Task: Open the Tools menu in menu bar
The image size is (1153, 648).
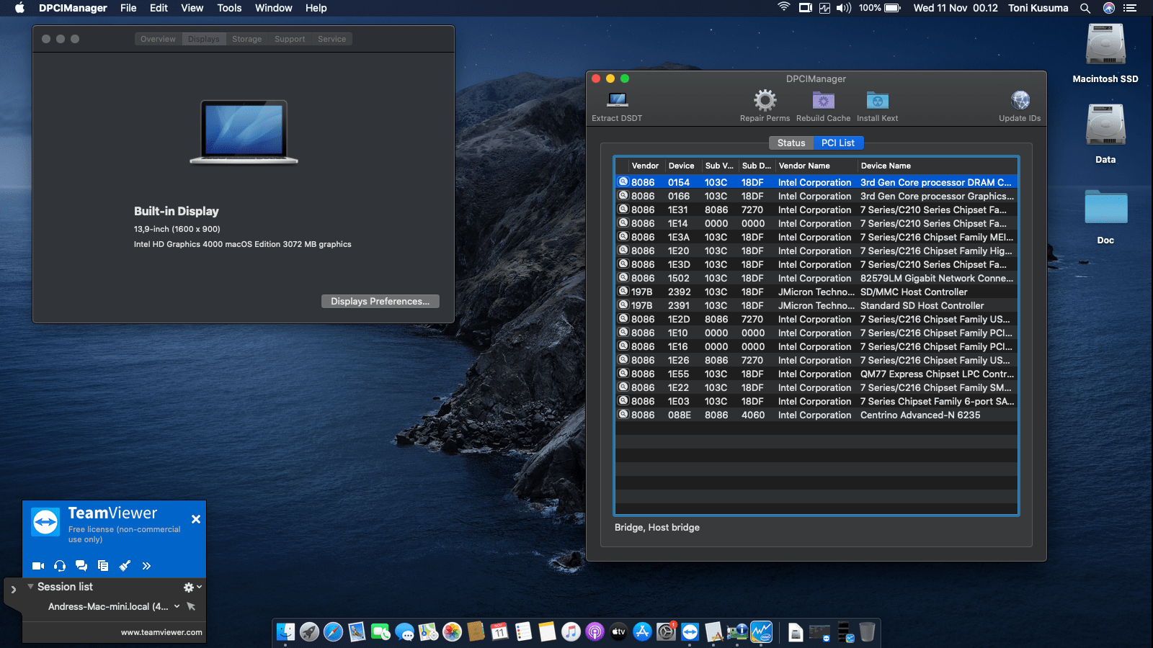Action: pyautogui.click(x=229, y=8)
